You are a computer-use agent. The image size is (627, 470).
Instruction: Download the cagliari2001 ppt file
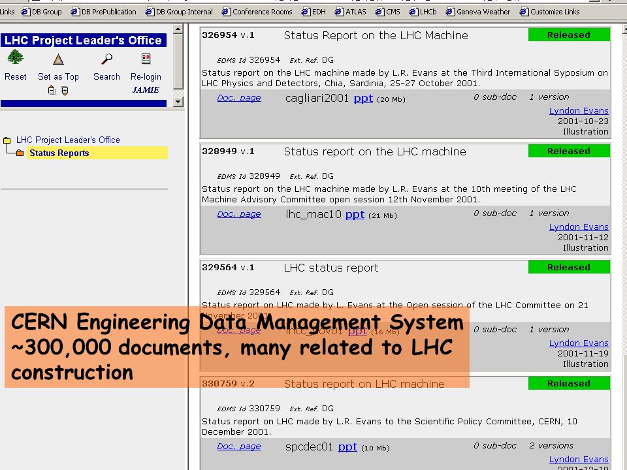[x=363, y=99]
